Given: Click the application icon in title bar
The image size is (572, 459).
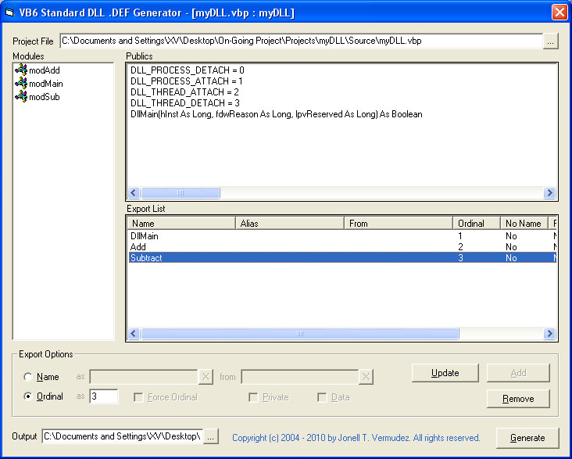Looking at the screenshot, I should [x=11, y=13].
